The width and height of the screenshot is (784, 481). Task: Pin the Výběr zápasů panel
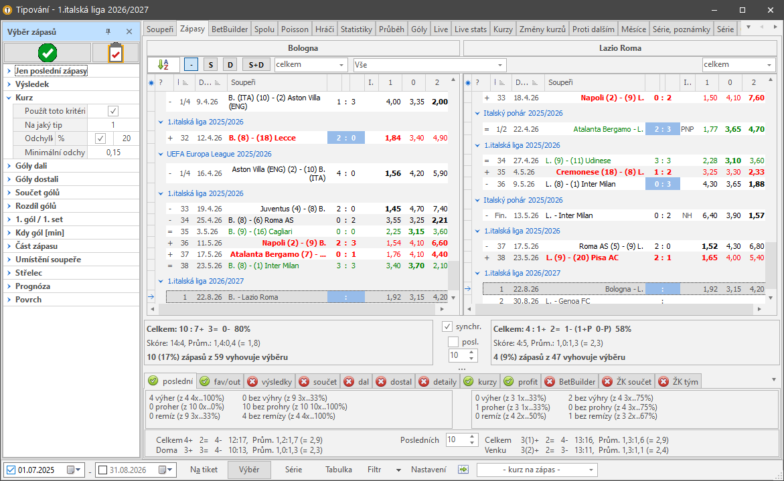tap(108, 31)
